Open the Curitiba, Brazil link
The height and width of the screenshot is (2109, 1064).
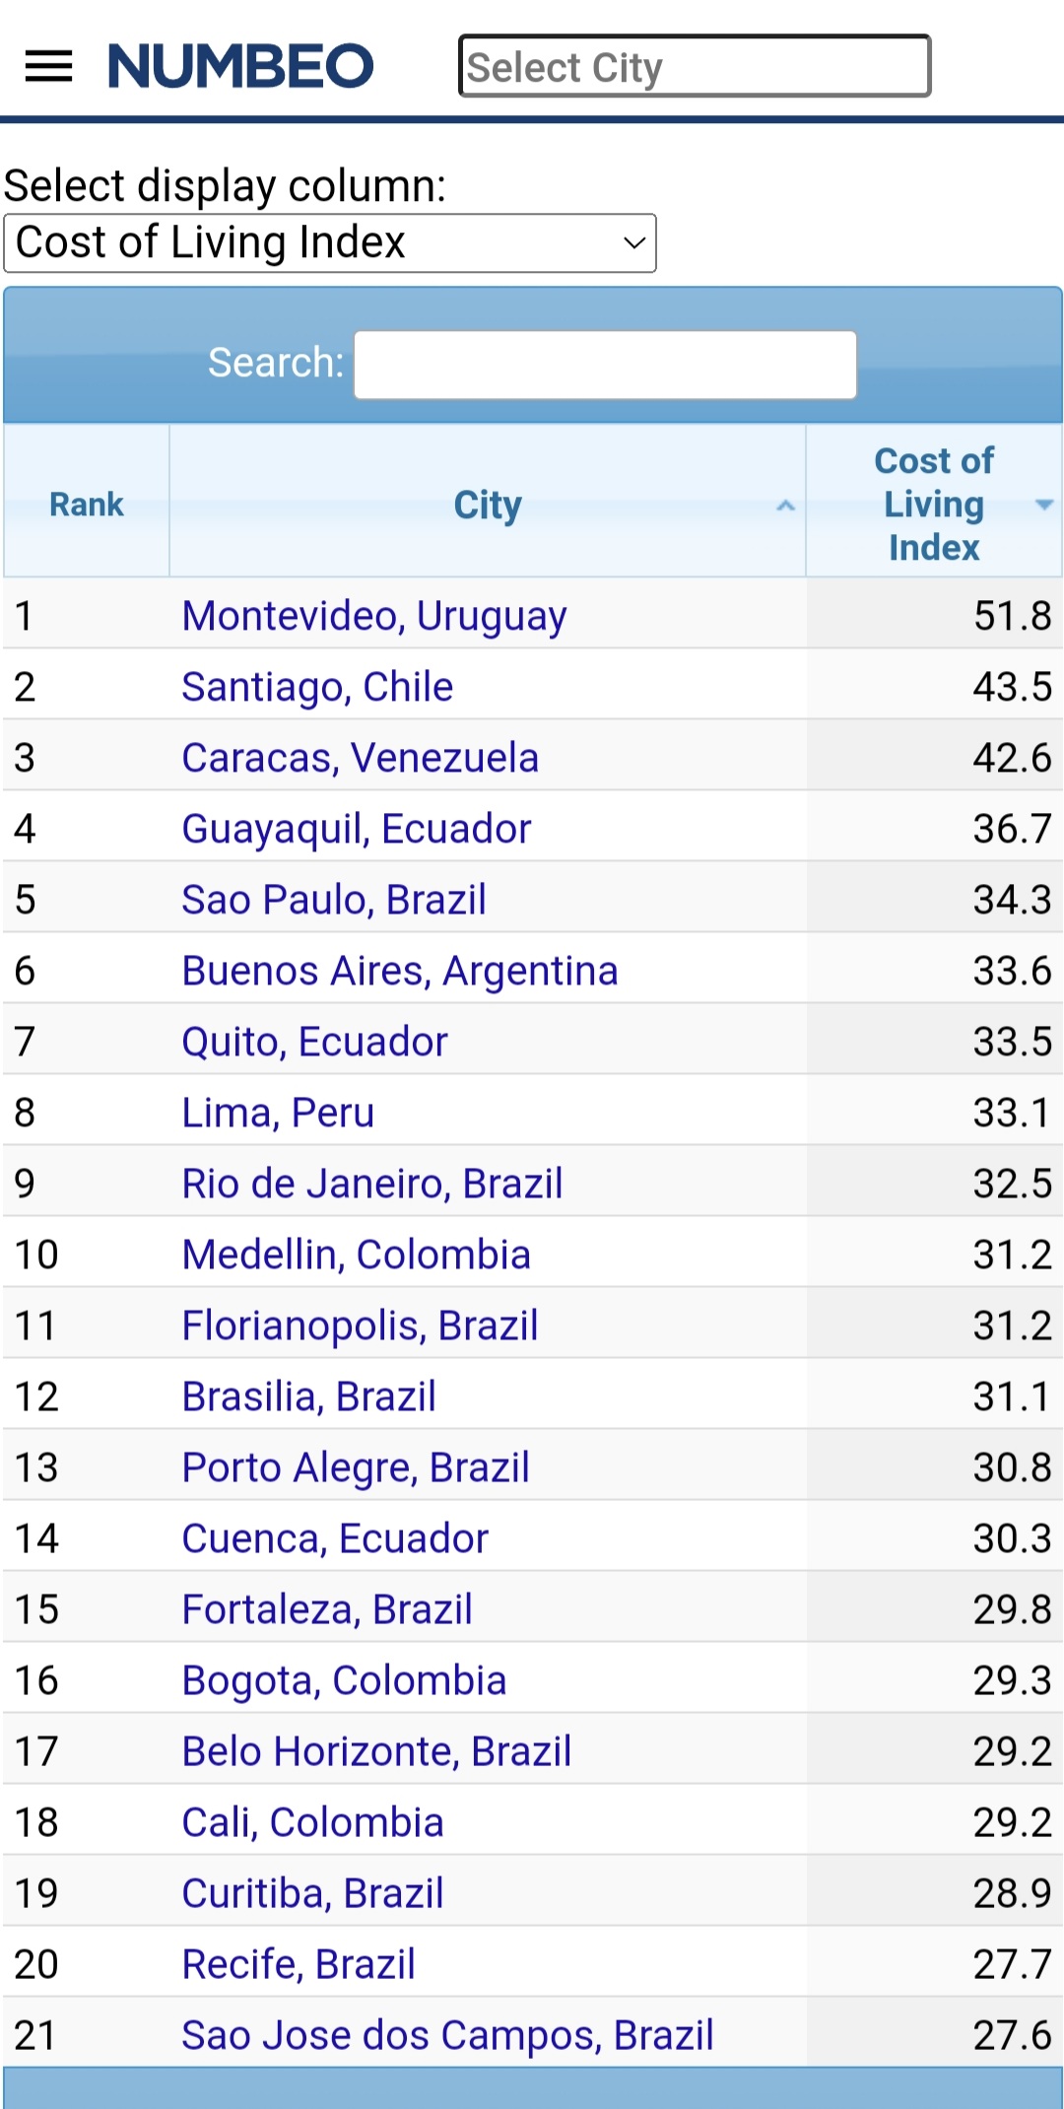[x=312, y=1893]
